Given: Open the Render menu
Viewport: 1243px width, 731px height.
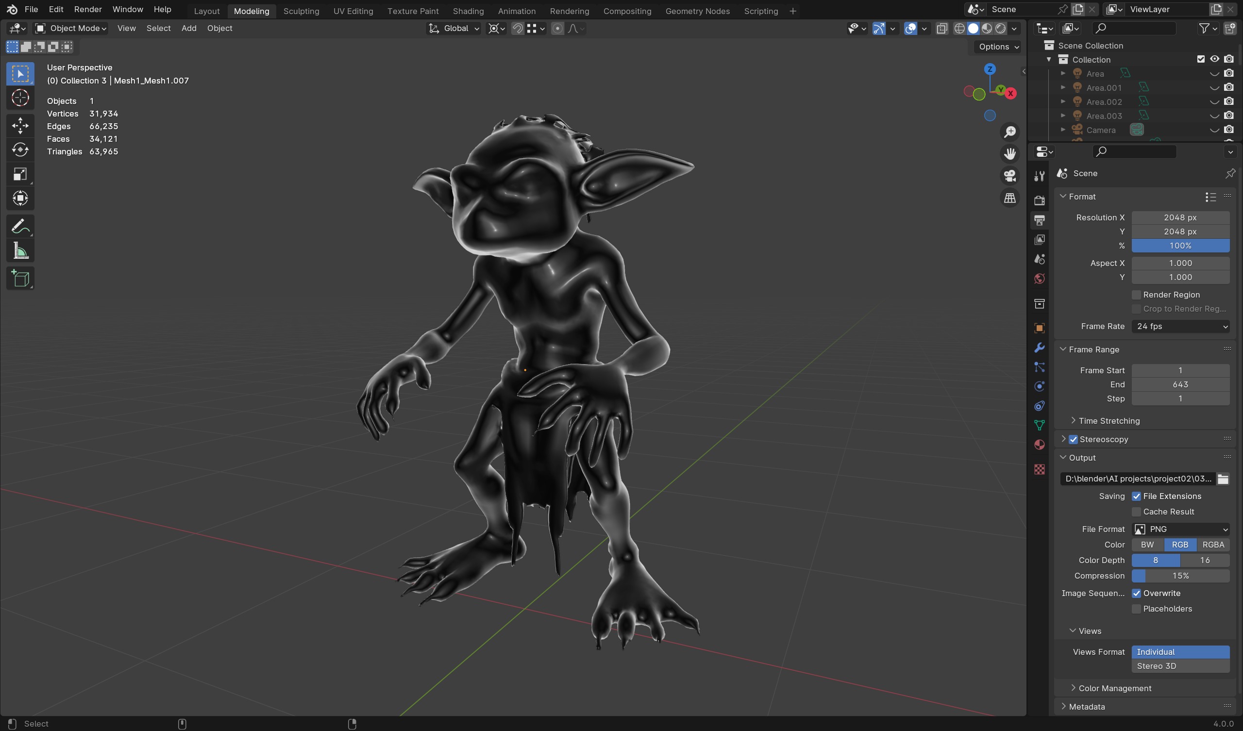Looking at the screenshot, I should point(88,9).
